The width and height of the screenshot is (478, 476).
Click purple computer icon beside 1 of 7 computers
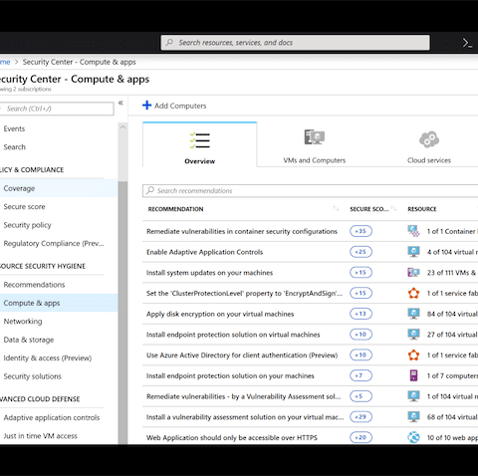[413, 375]
